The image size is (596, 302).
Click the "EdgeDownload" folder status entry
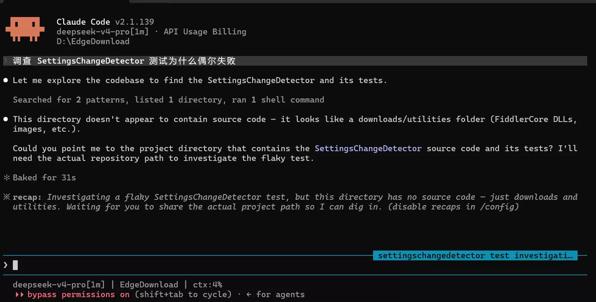tap(149, 285)
